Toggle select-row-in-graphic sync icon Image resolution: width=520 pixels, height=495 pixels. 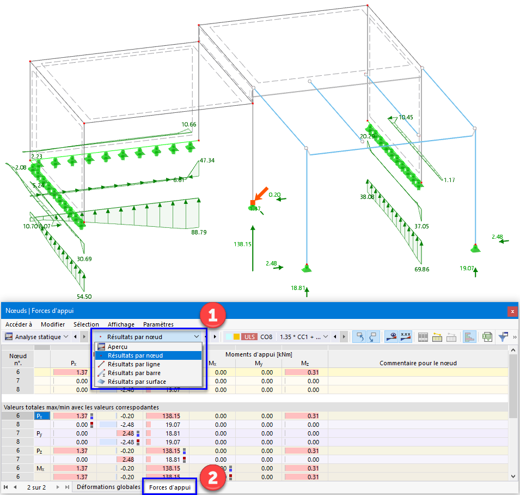pyautogui.click(x=373, y=337)
